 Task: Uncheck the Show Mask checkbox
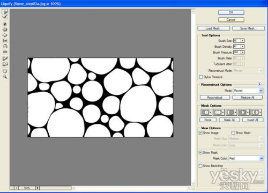[x=200, y=152]
